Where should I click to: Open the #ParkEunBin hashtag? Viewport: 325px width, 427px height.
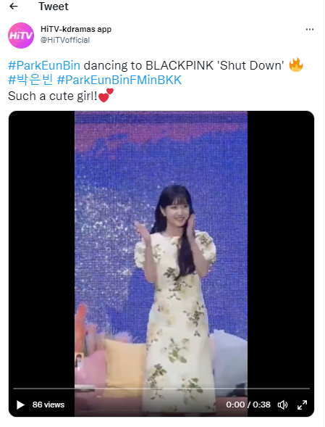coord(44,65)
